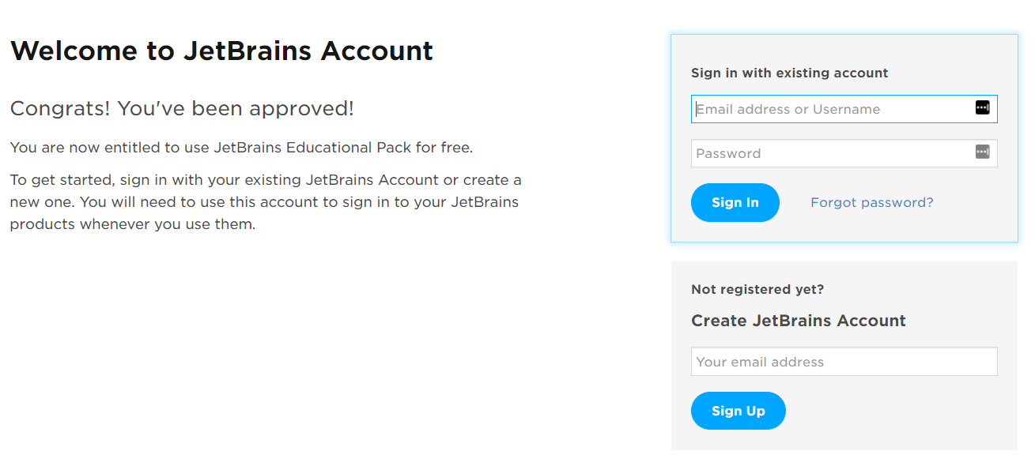The width and height of the screenshot is (1035, 466).
Task: Click the Congrats! You've been approved! subheading
Action: (182, 108)
